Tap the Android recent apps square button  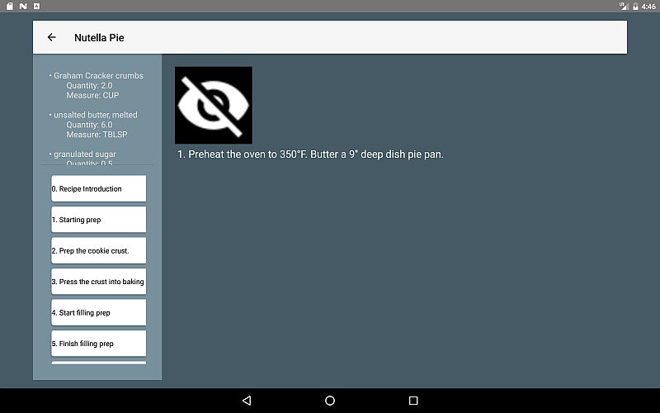pyautogui.click(x=413, y=401)
